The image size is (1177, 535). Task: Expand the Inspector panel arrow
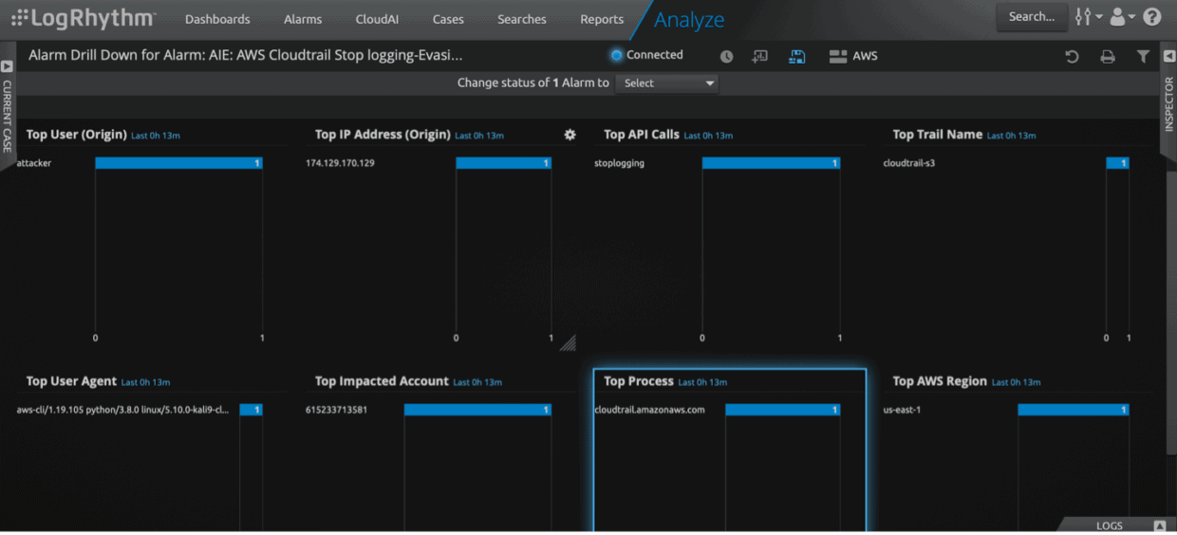1169,57
